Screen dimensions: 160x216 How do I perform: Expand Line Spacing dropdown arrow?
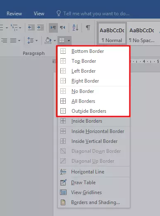(36, 40)
